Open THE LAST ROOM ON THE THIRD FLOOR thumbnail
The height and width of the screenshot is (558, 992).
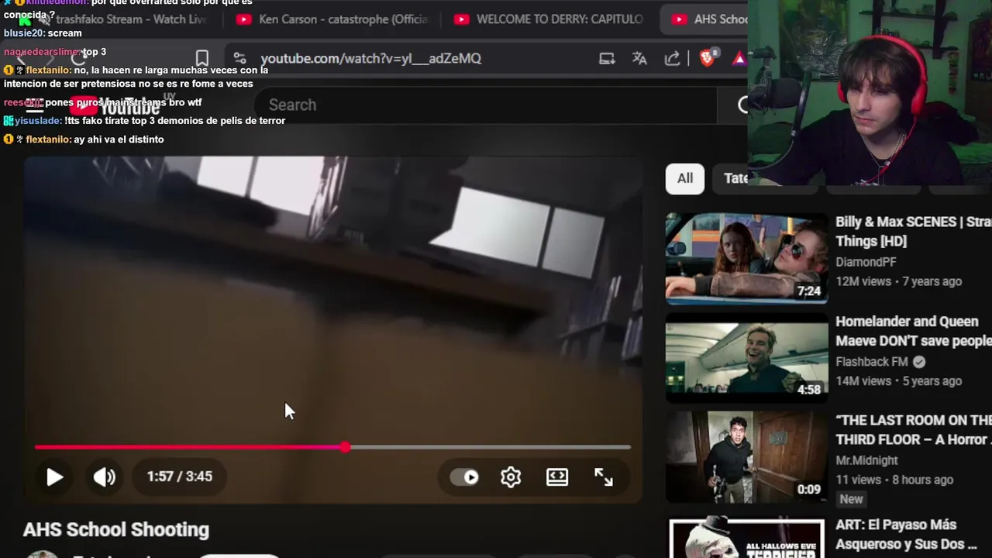[746, 456]
